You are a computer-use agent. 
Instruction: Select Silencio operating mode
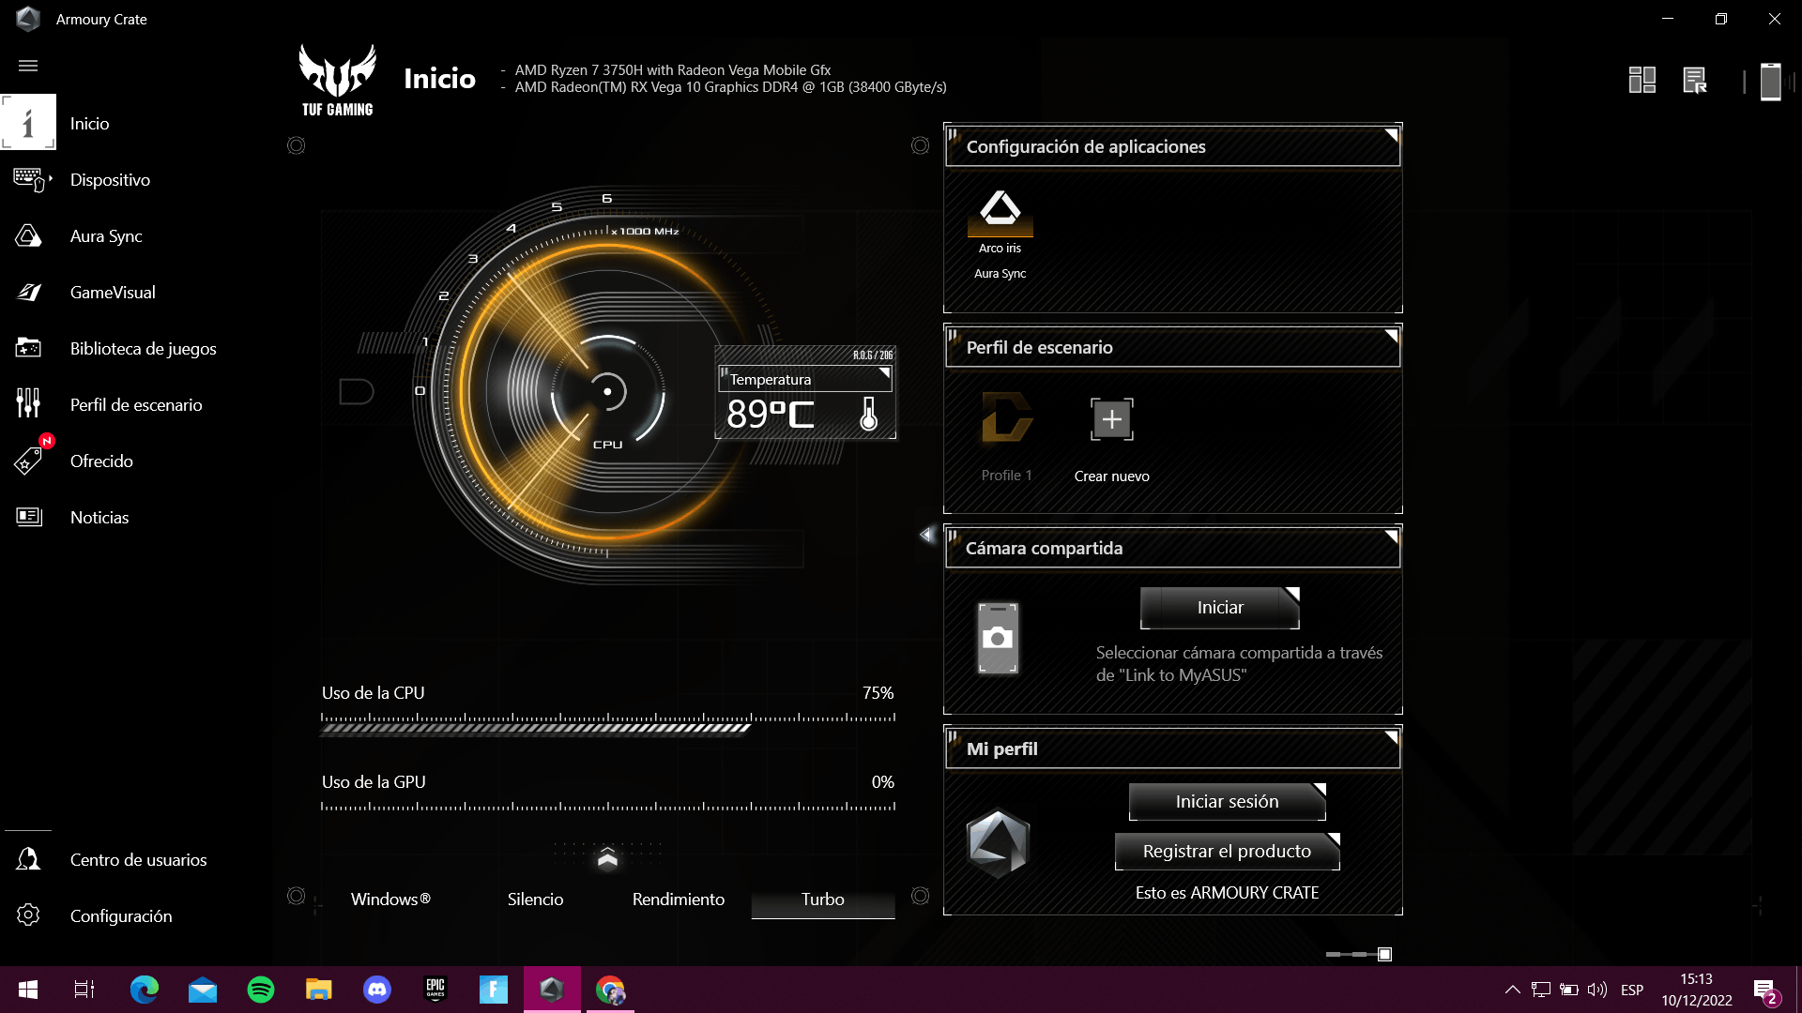tap(535, 899)
